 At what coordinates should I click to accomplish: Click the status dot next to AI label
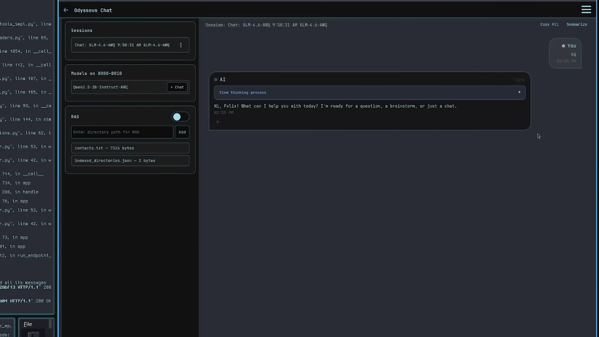[216, 80]
